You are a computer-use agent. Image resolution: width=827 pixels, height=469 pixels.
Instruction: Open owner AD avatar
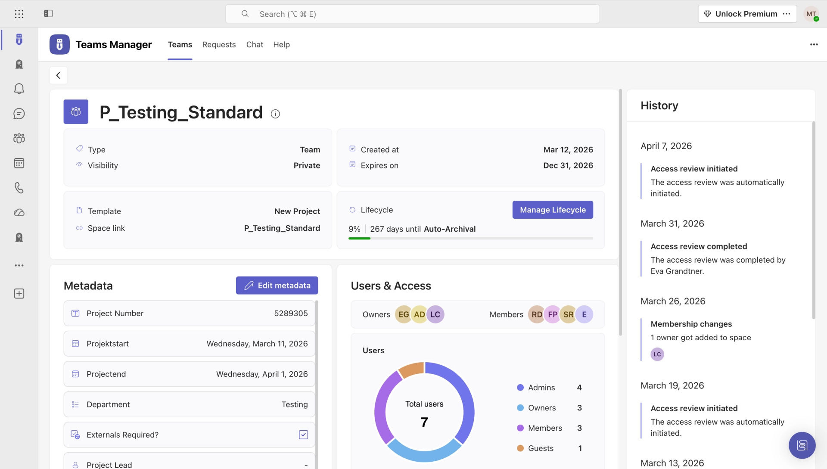point(419,314)
